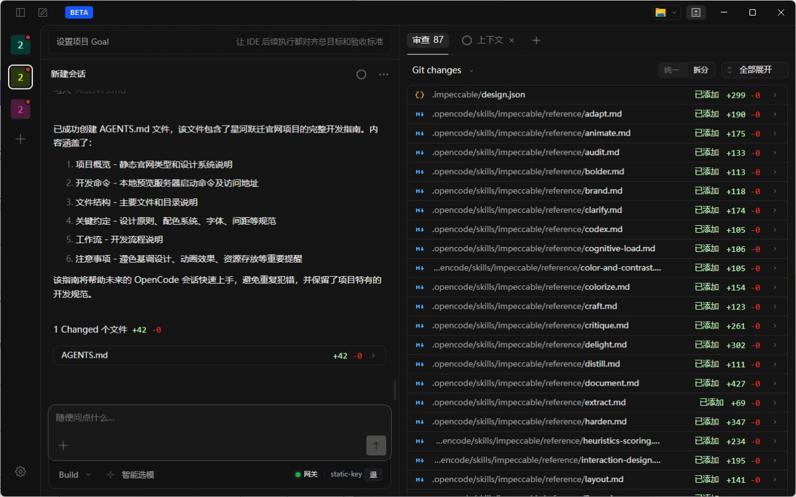Switch to the 审查 87 tab
This screenshot has height=497, width=796.
(428, 40)
